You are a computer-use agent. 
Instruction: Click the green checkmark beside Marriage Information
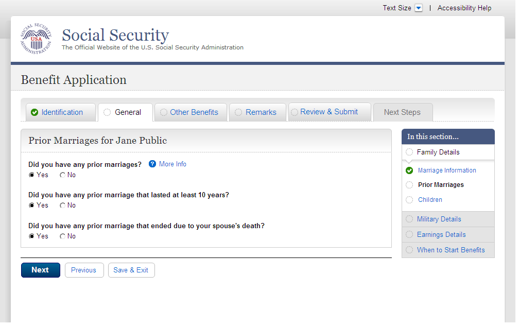[x=409, y=170]
